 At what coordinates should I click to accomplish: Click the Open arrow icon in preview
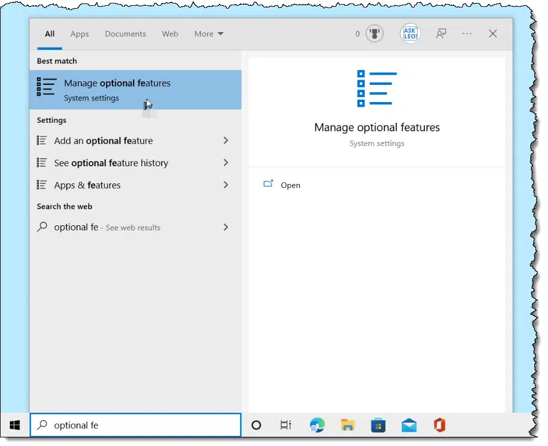coord(268,184)
